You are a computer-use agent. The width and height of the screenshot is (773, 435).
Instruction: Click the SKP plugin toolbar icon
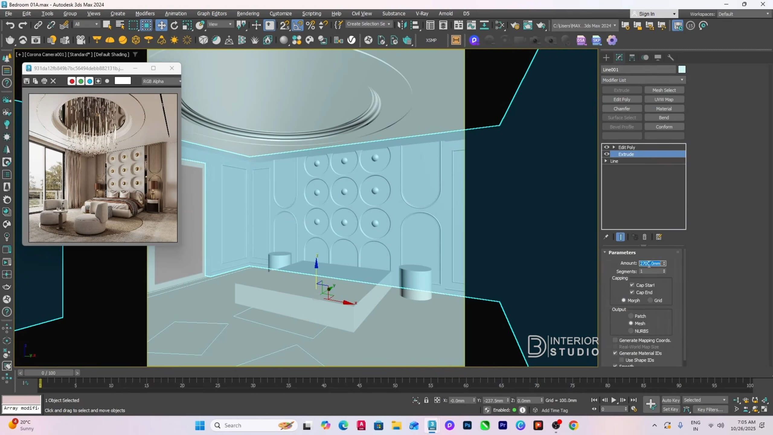[x=596, y=40]
